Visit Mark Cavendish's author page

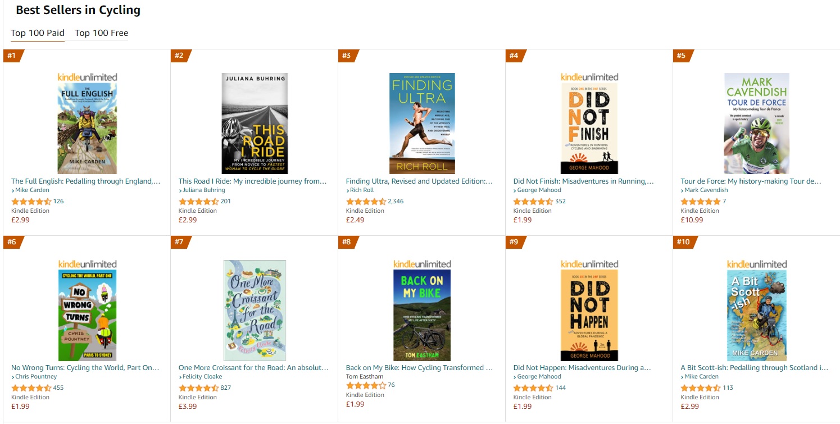705,190
